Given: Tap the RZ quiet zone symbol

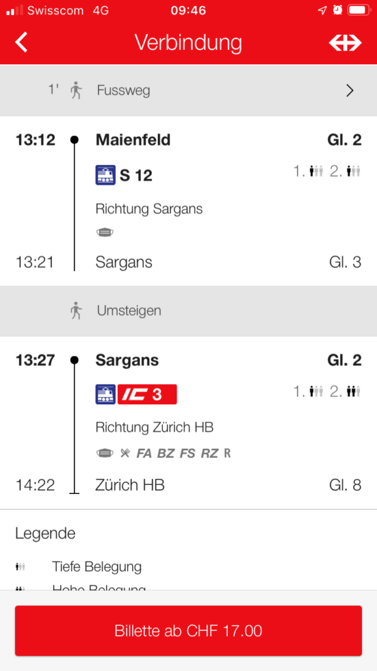Looking at the screenshot, I should (209, 453).
